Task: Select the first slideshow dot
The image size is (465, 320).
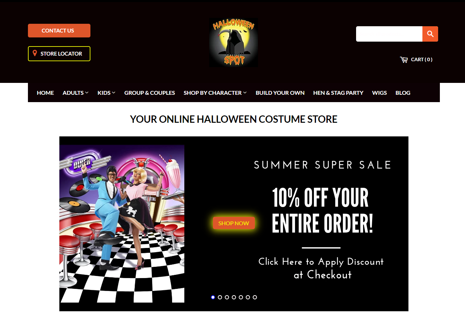Action: coord(213,297)
